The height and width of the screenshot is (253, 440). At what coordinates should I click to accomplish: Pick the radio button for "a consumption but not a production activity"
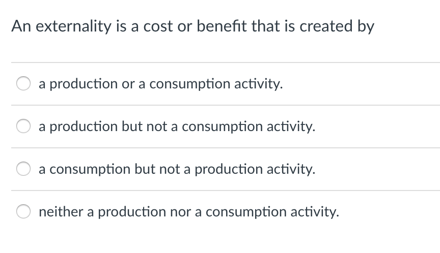pyautogui.click(x=23, y=169)
